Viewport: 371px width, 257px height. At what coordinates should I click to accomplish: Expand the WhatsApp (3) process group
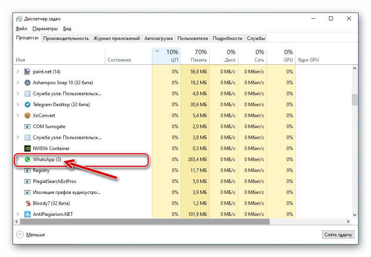point(17,159)
